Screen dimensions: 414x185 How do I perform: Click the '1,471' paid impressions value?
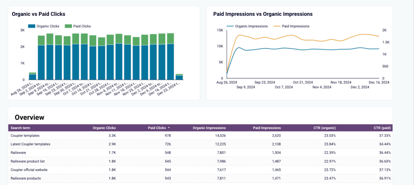(276, 179)
